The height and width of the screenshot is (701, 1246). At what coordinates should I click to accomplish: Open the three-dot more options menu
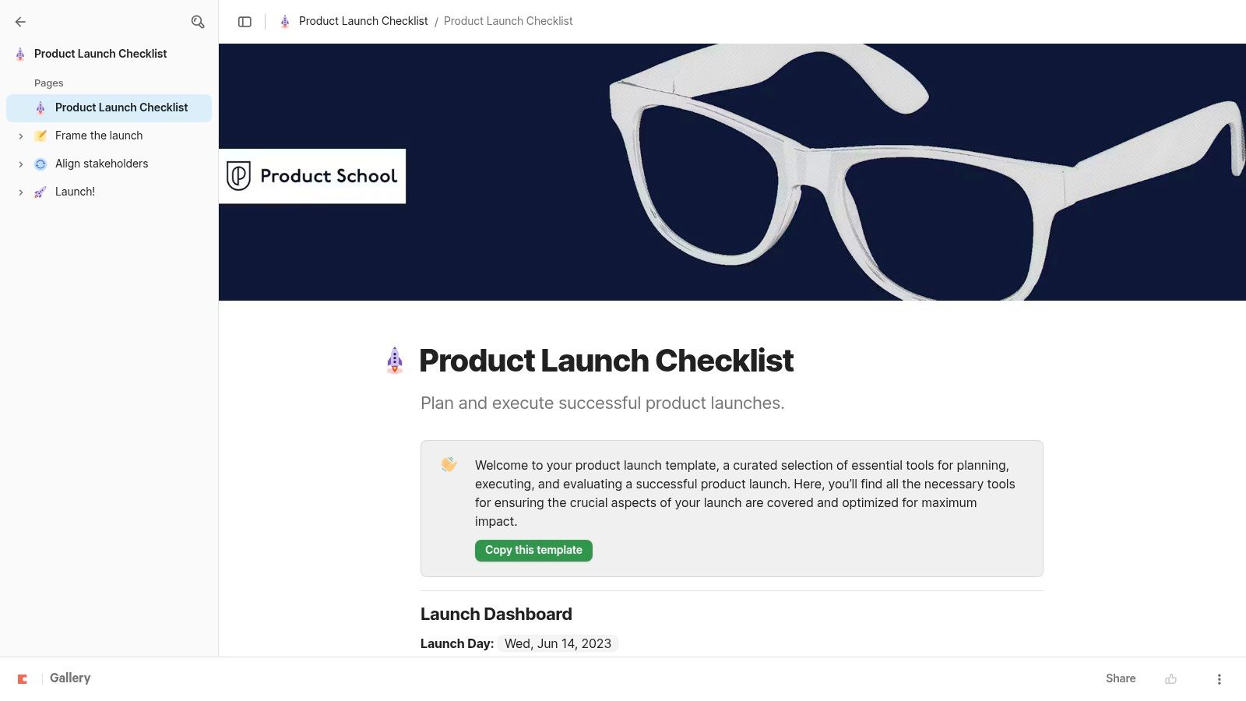click(x=1219, y=679)
